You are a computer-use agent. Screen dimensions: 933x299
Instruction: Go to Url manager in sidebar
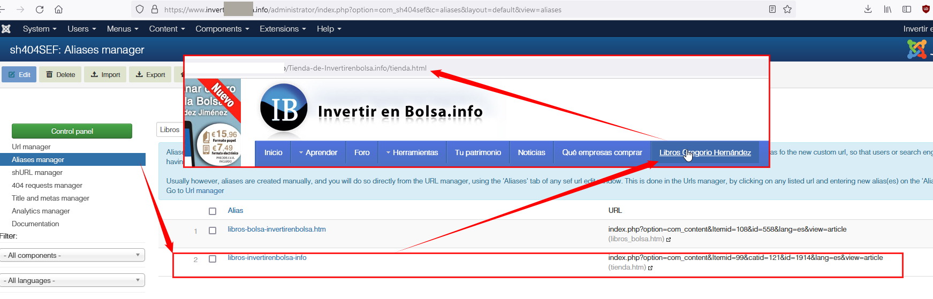(31, 147)
